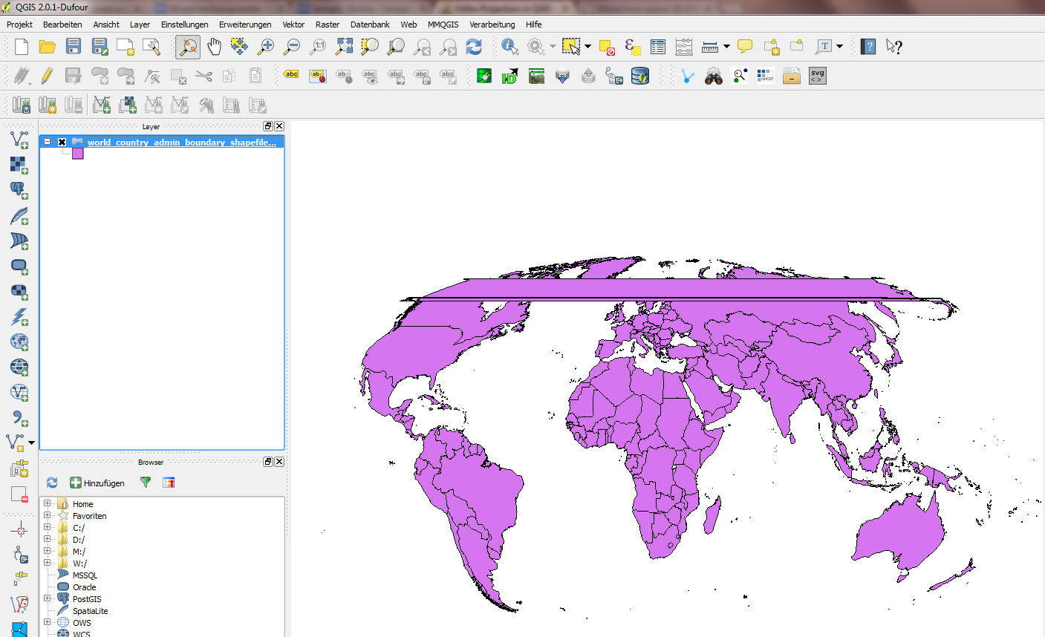Viewport: 1045px width, 637px height.
Task: Undock the Browser panel
Action: [x=268, y=462]
